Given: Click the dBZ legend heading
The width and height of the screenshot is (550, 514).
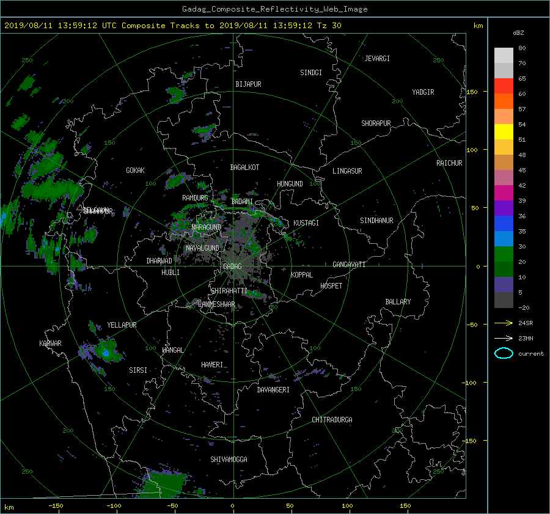Looking at the screenshot, I should pos(518,33).
